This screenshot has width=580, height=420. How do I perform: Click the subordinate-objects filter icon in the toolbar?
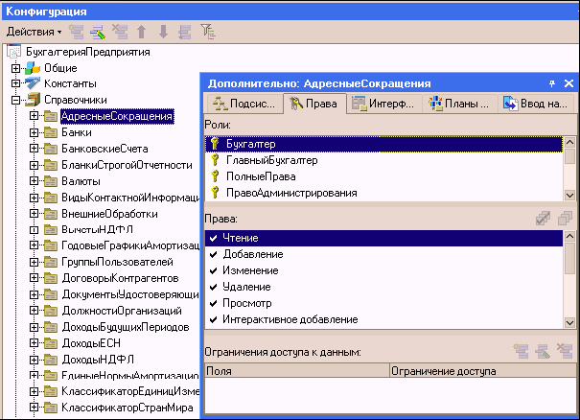coord(208,32)
